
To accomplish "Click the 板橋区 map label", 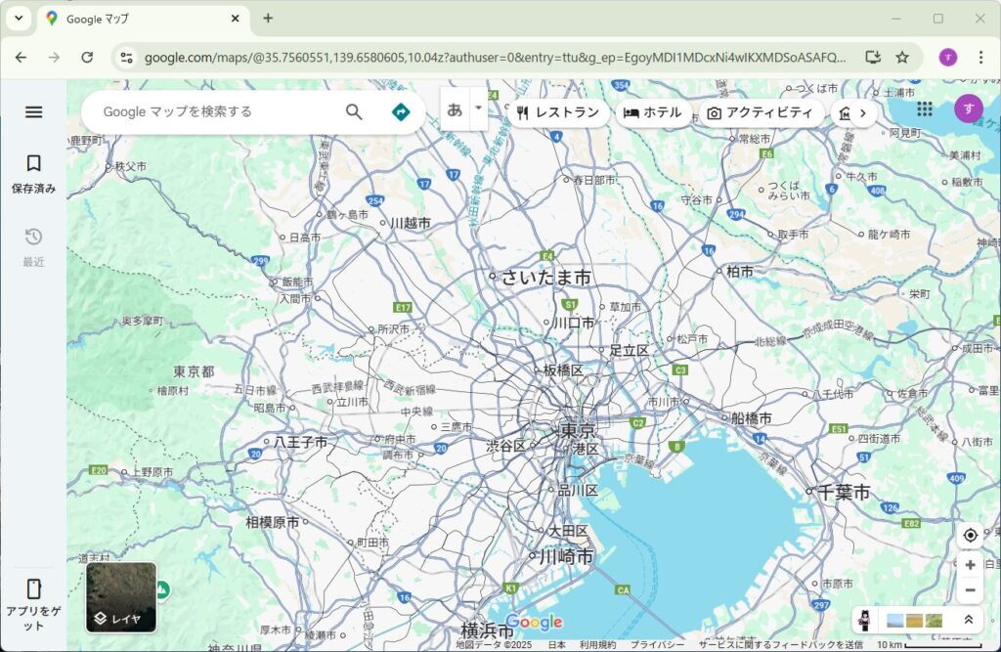I will coord(563,369).
